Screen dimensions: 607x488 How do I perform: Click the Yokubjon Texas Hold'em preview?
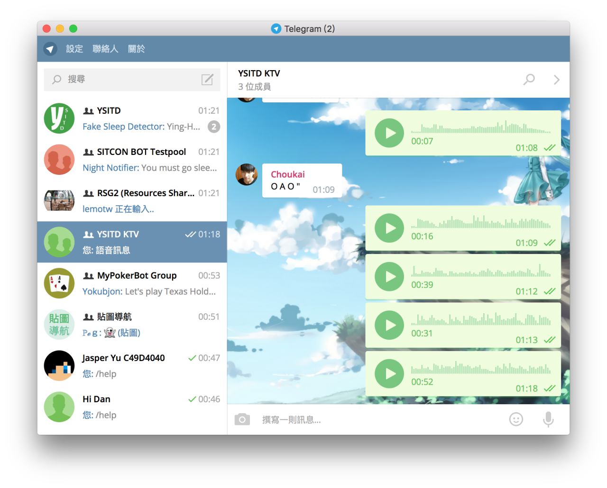pos(149,291)
